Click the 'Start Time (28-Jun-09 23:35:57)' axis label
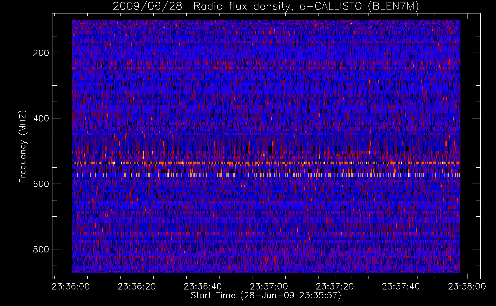This screenshot has width=496, height=306. point(266,296)
